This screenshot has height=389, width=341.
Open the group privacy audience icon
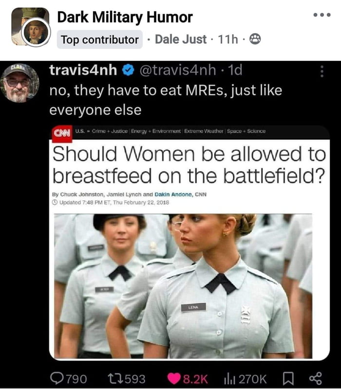pos(255,39)
